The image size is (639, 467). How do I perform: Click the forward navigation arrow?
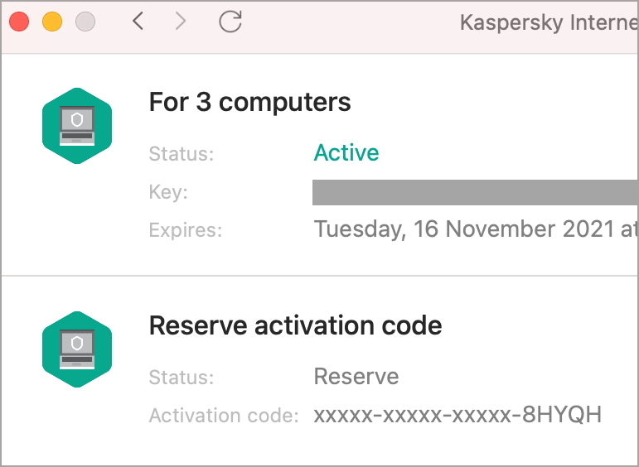coord(180,21)
